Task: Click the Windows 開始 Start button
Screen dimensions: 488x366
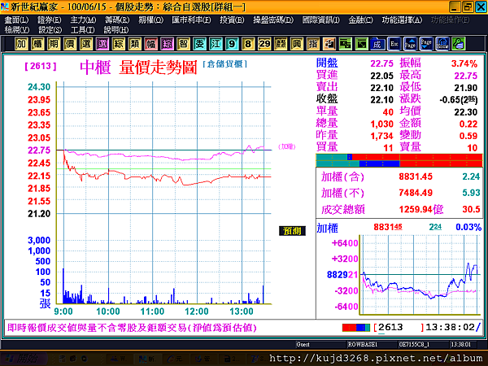Action: [x=24, y=359]
